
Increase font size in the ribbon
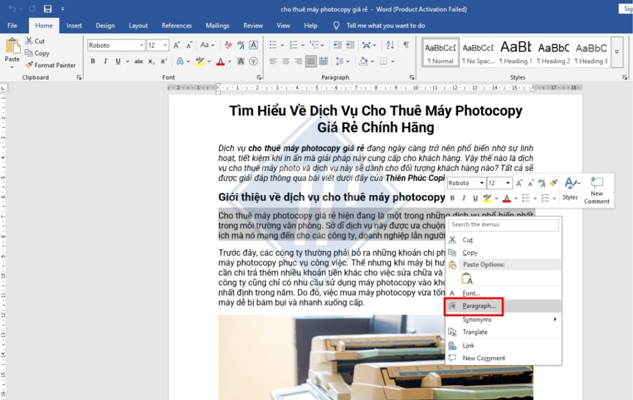176,45
